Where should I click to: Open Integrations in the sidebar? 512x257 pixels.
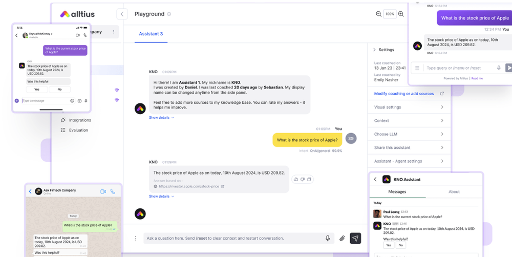click(80, 120)
